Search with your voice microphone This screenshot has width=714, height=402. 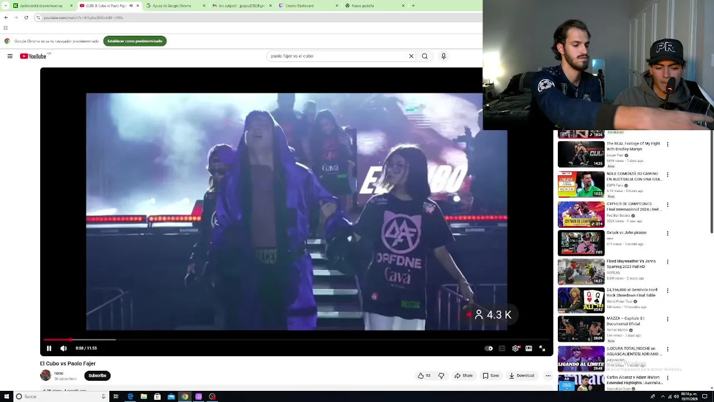click(x=443, y=56)
